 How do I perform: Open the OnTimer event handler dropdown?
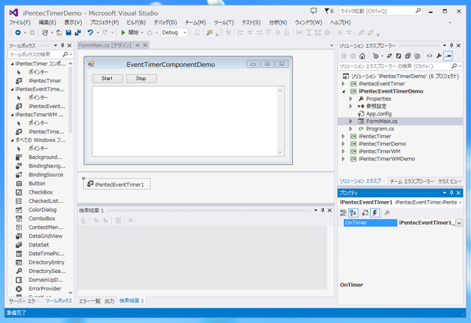(x=458, y=223)
